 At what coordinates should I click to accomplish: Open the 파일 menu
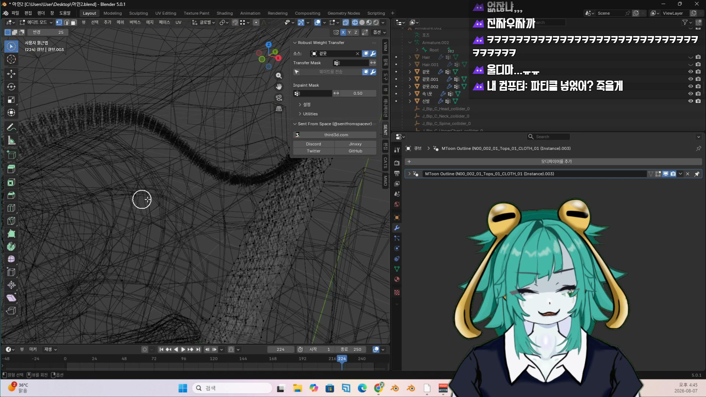[15, 13]
